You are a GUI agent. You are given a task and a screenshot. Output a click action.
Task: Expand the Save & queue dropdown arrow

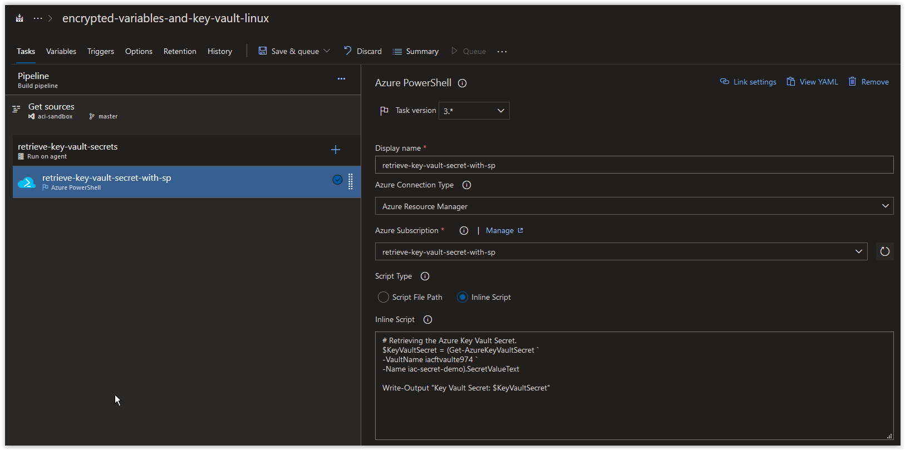click(327, 51)
